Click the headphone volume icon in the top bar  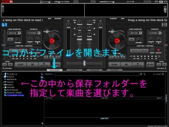tap(41, 2)
